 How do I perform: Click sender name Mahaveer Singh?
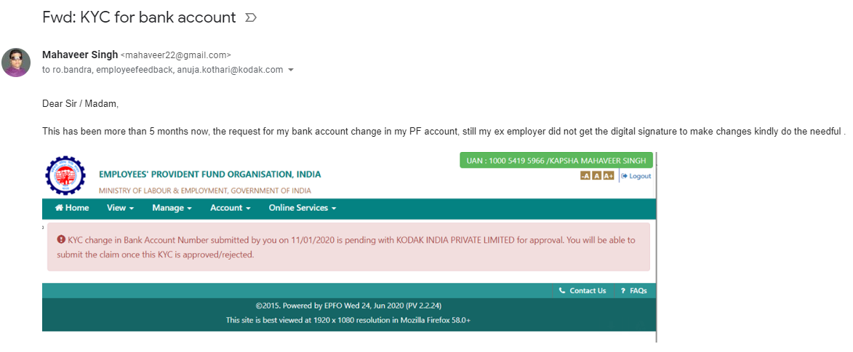pyautogui.click(x=80, y=55)
